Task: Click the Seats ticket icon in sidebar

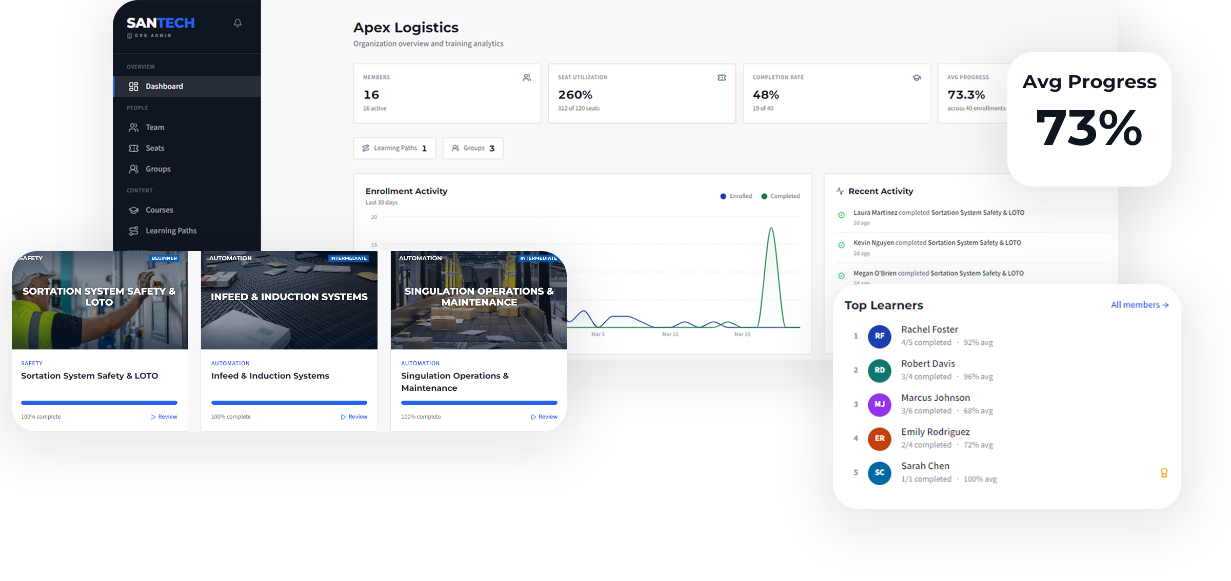Action: [133, 149]
